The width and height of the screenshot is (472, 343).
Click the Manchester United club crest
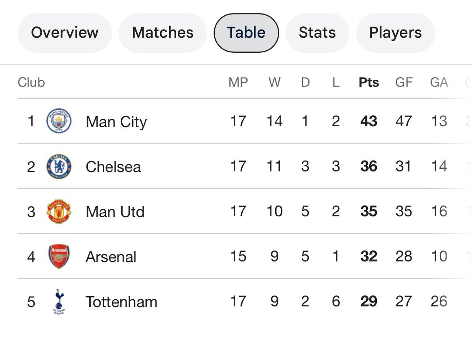click(x=59, y=212)
